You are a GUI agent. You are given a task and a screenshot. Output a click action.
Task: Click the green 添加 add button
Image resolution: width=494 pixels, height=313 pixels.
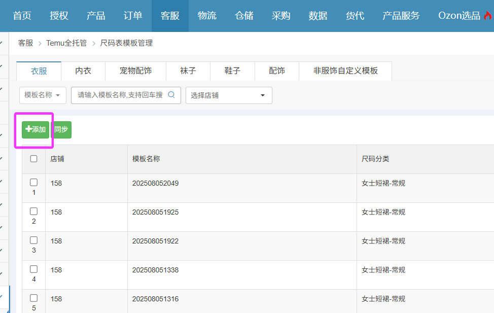click(36, 129)
